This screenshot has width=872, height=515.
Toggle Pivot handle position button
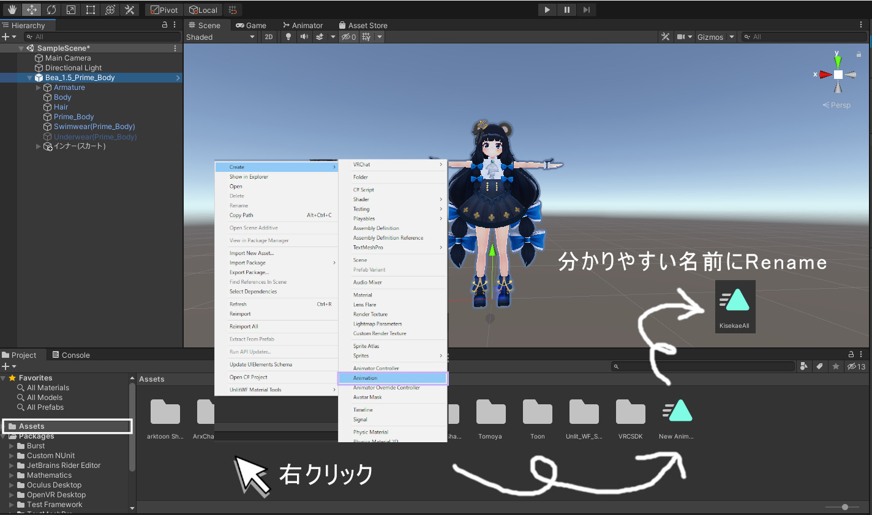pyautogui.click(x=164, y=10)
